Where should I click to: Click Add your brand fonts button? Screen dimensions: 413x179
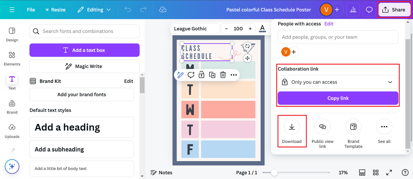(82, 94)
